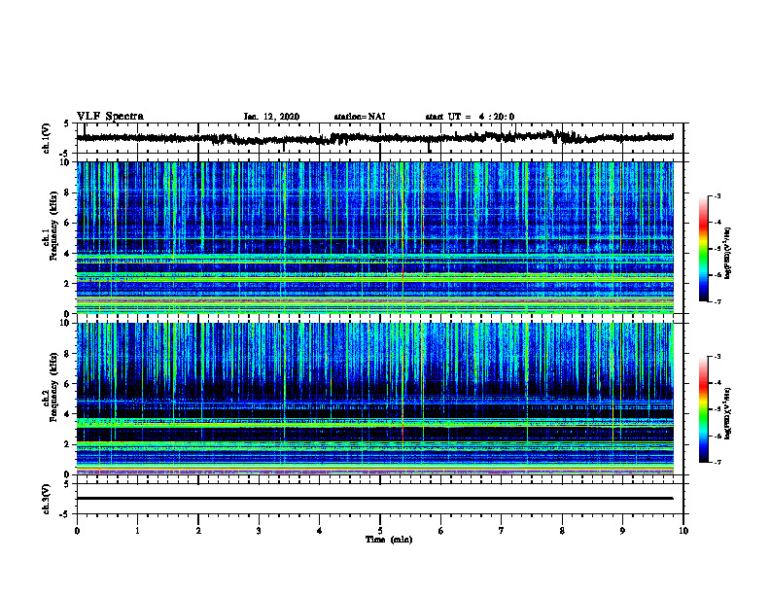Click the "-4" label on lower color scale

[x=717, y=383]
